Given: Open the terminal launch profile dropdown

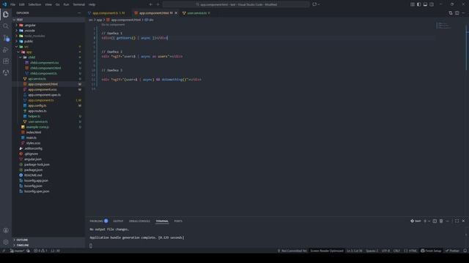Looking at the screenshot, I should coord(429,221).
